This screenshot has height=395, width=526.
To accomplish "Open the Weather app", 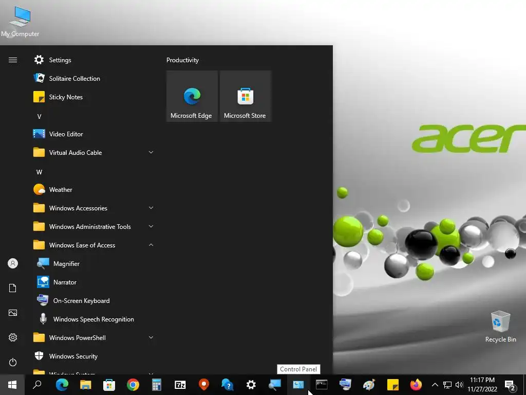I will 93,190.
